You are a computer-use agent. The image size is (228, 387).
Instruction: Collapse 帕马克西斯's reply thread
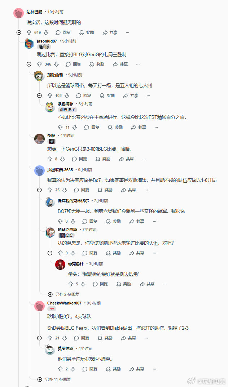(x=50, y=253)
